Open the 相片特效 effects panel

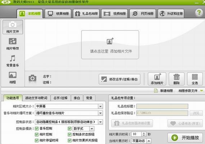[13, 44]
